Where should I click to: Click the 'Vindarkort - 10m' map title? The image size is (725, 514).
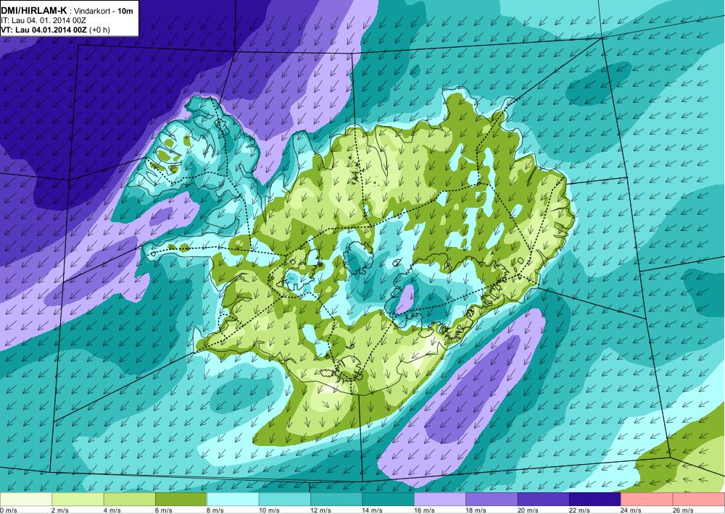click(x=104, y=11)
